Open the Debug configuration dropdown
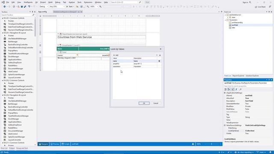This screenshot has height=154, width=274. point(44,7)
